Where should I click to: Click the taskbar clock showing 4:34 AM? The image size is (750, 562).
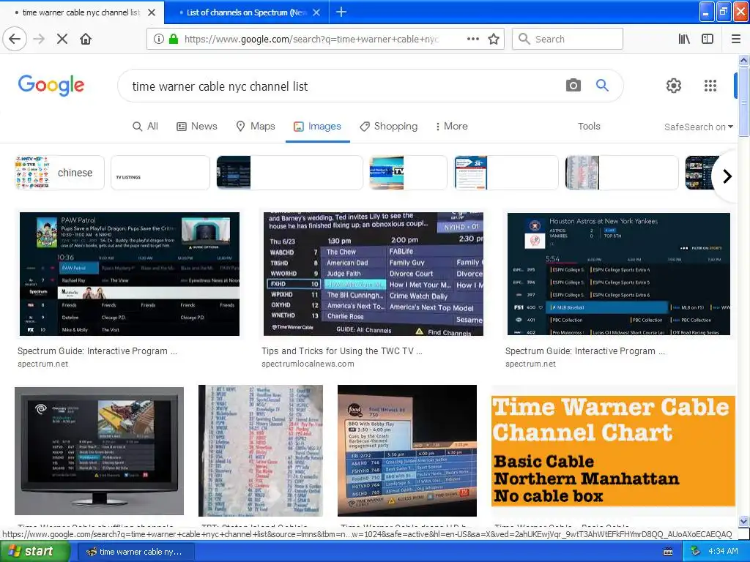723,552
